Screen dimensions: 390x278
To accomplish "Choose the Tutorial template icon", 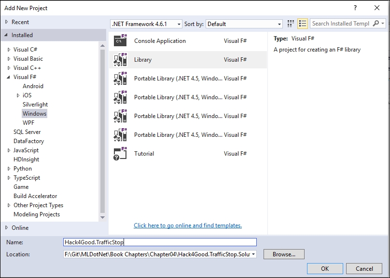I will [x=120, y=153].
